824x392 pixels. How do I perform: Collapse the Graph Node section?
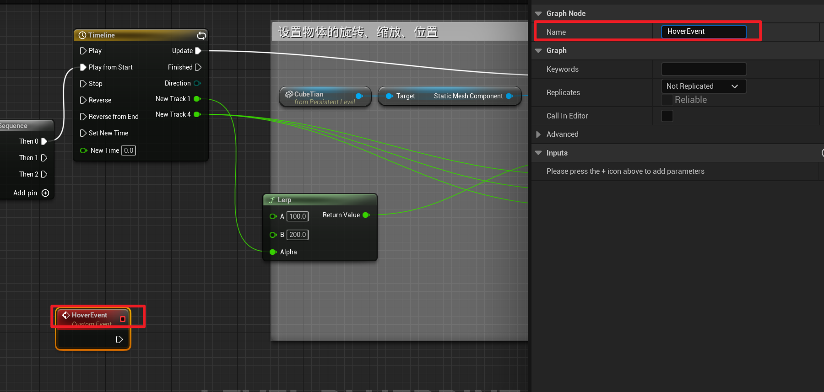[538, 14]
